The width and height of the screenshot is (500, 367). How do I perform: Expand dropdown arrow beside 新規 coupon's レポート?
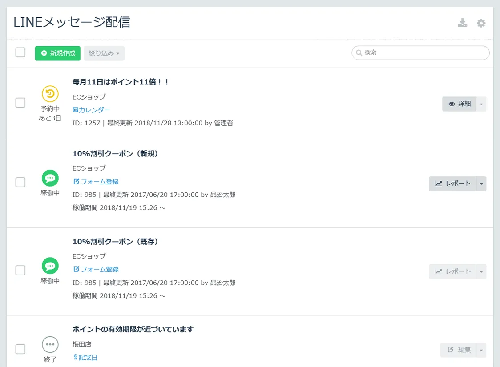click(x=481, y=184)
